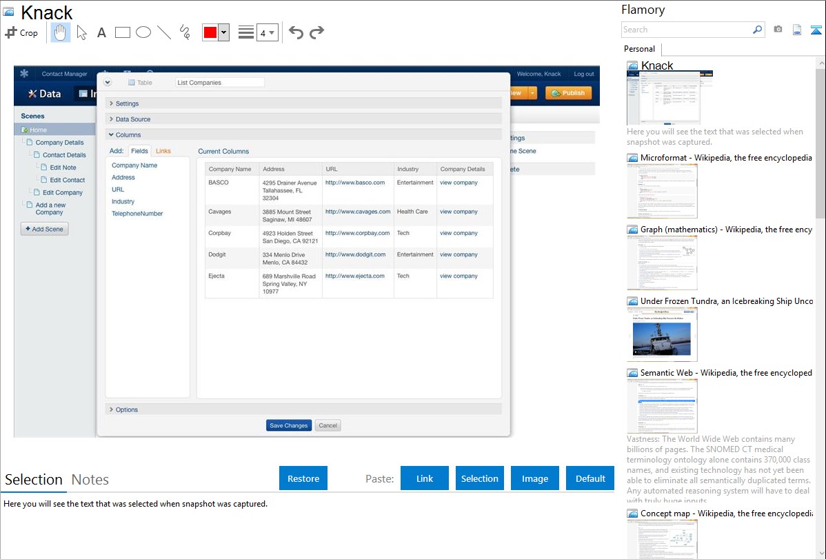The width and height of the screenshot is (826, 559).
Task: Select the Ellipse shape tool
Action: pos(143,32)
